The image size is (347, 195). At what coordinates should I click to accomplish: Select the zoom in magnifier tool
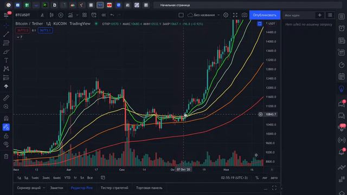pos(6,107)
